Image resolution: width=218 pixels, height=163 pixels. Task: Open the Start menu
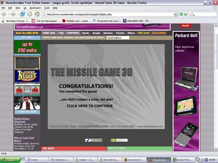coord(10,160)
